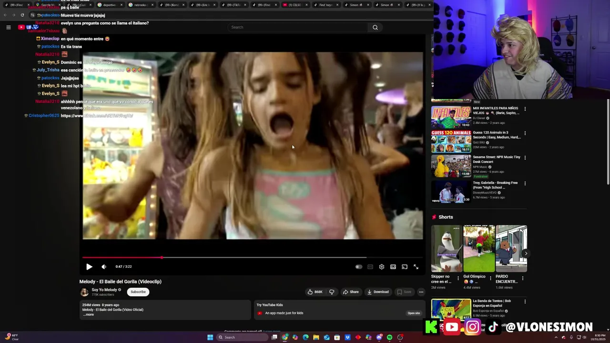Open La Banda de Tontos video title
610x343 pixels.
click(x=492, y=303)
